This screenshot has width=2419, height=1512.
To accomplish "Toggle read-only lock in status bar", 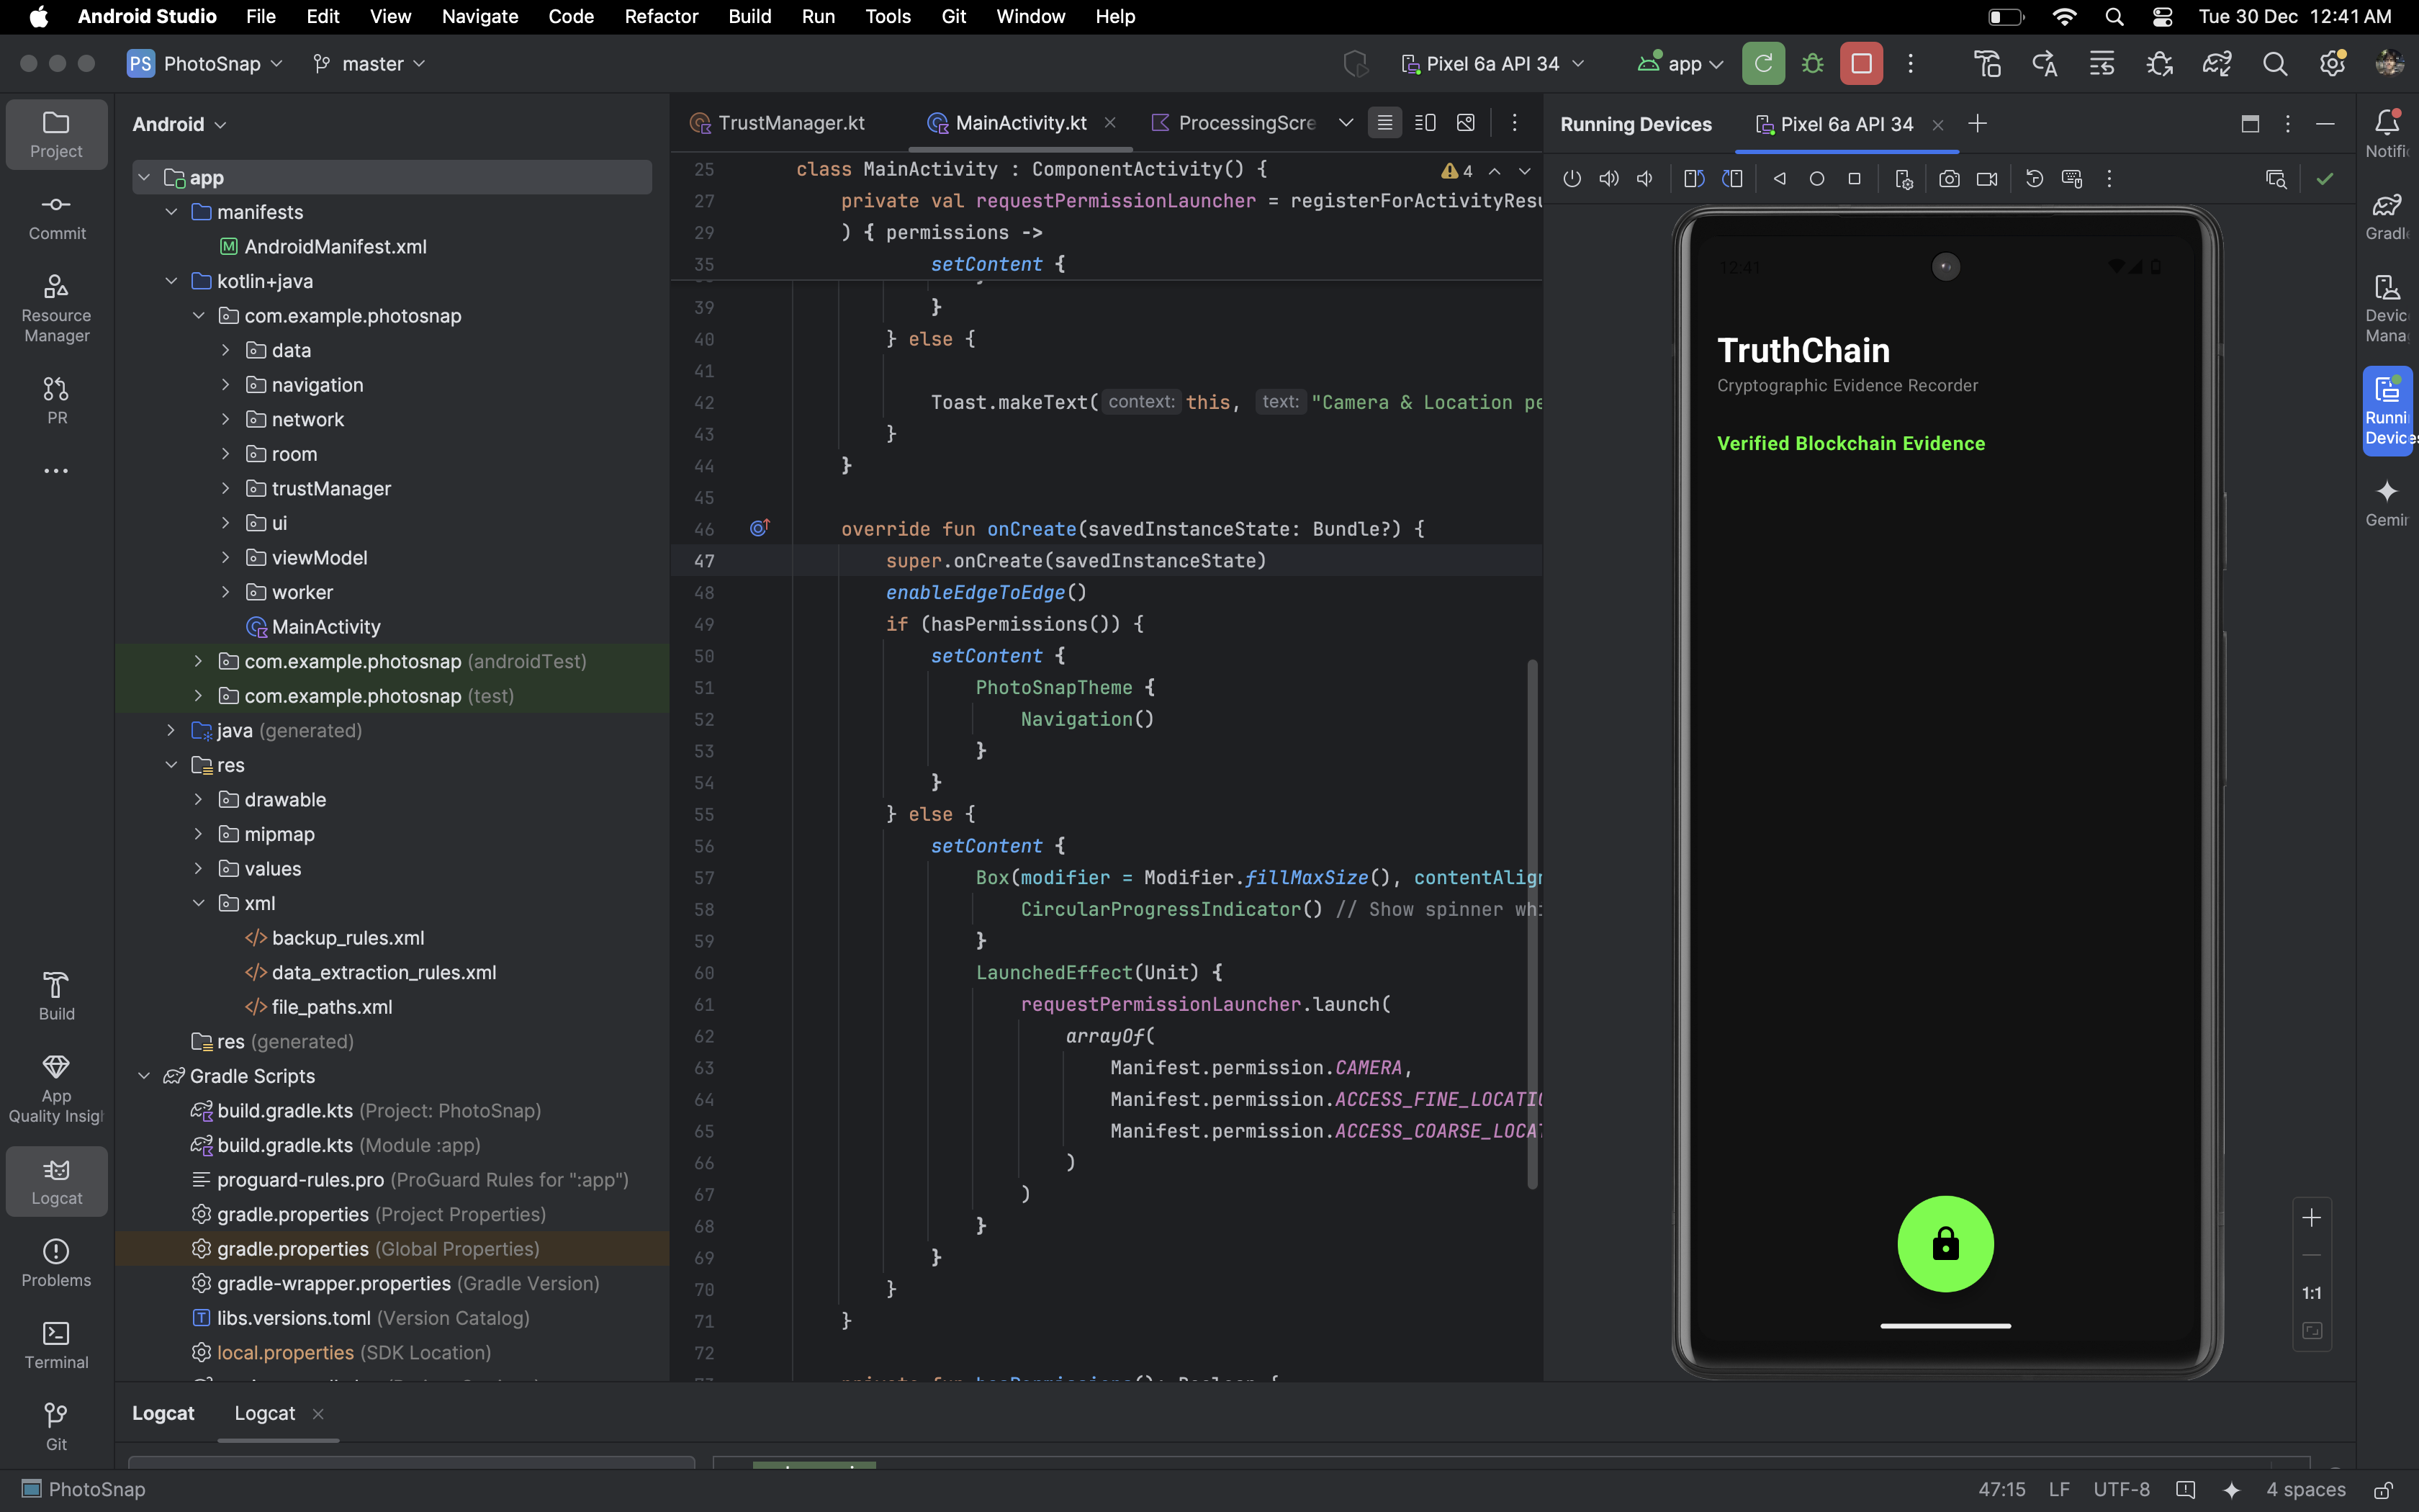I will coord(2383,1489).
